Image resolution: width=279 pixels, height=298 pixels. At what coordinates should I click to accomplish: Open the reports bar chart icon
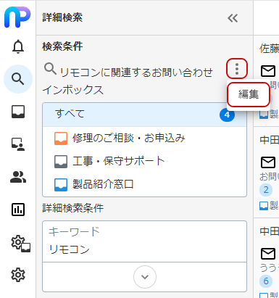pos(18,210)
